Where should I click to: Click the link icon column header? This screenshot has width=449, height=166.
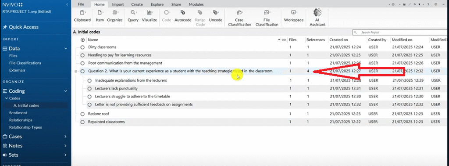point(284,40)
